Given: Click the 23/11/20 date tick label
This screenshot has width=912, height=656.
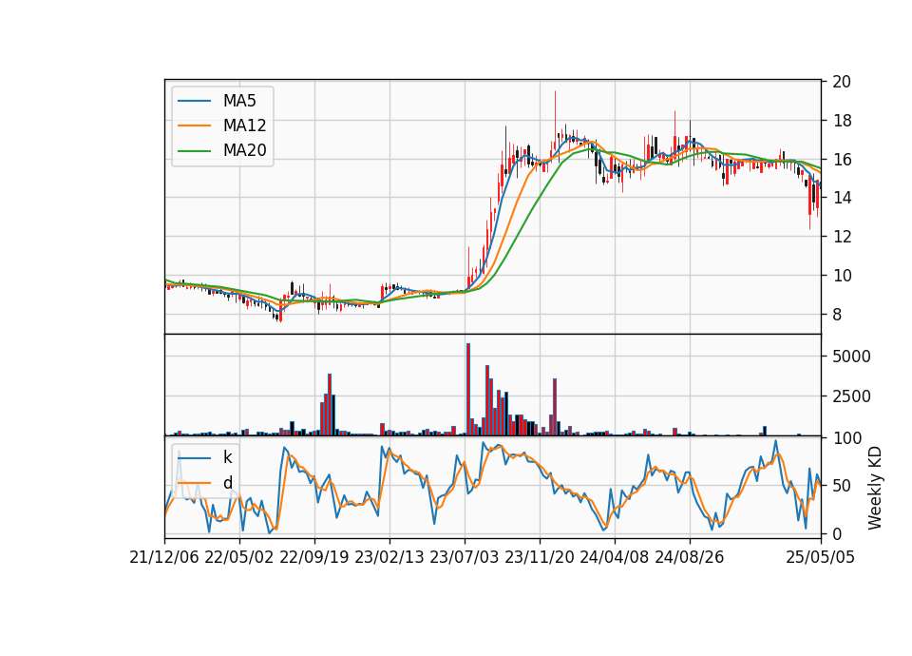Looking at the screenshot, I should [540, 557].
